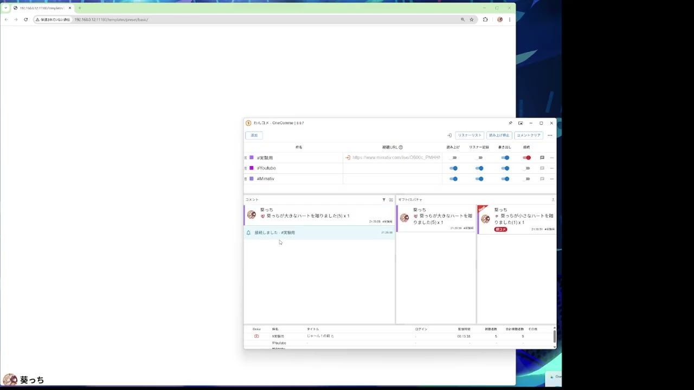The width and height of the screenshot is (694, 390).
Task: Click the OnAir live icon for #実験用
Action: tap(256, 336)
